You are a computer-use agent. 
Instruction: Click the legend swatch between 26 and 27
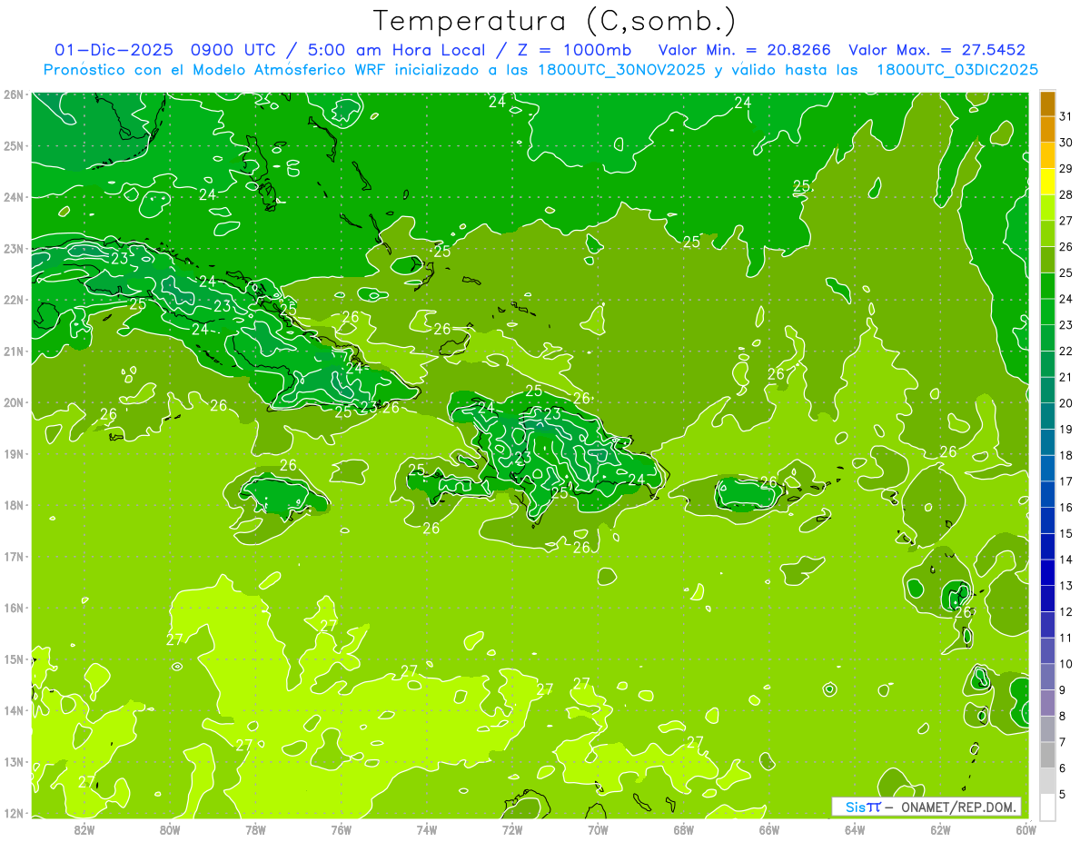1047,233
